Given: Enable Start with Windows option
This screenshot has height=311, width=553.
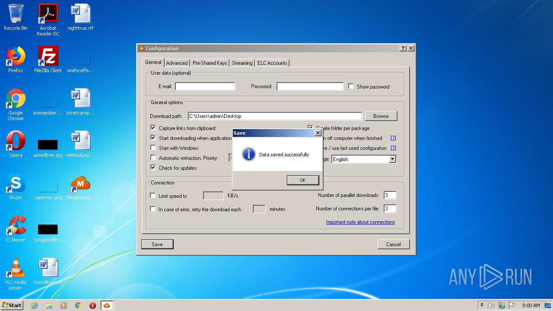Looking at the screenshot, I should [x=153, y=148].
